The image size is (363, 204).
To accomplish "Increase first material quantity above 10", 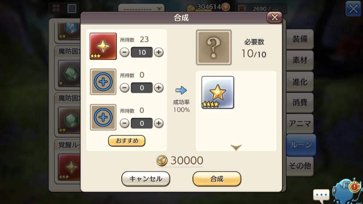I will coord(158,52).
